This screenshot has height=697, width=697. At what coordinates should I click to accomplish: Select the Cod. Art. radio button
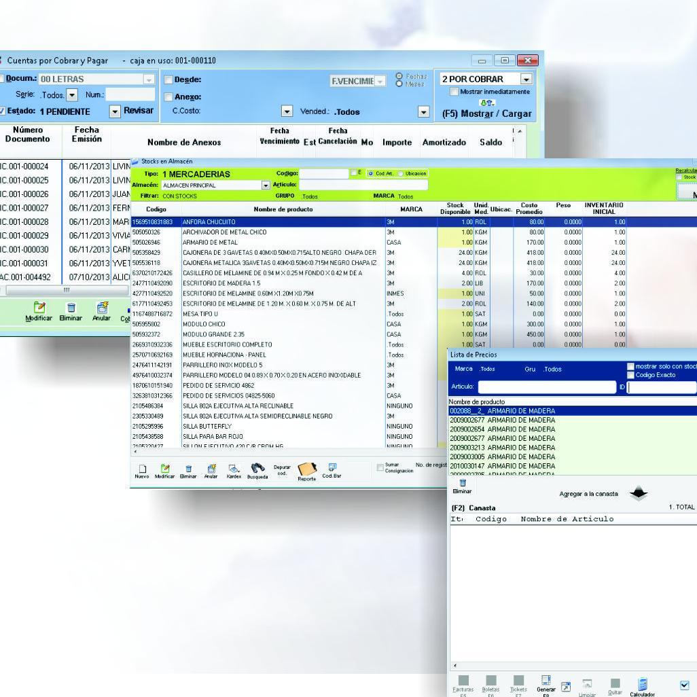tap(370, 173)
